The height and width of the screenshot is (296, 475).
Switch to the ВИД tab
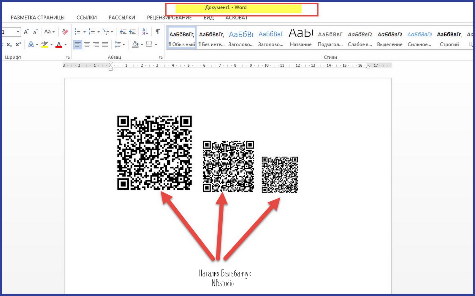209,18
